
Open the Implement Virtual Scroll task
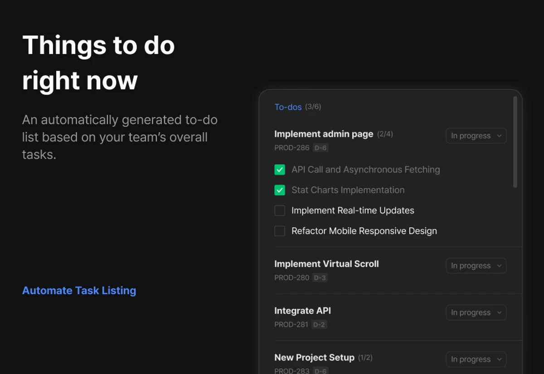pos(326,264)
